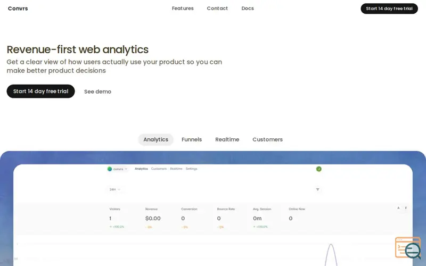Click the Avg. Session +100.0% change value
This screenshot has height=266, width=426.
click(260, 227)
